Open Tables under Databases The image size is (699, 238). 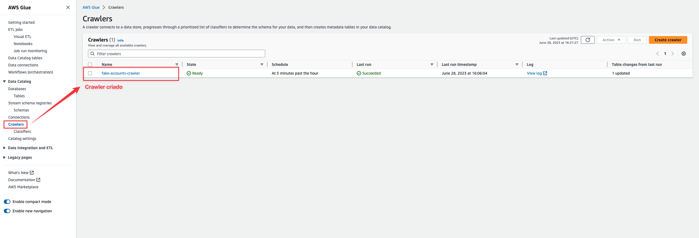coord(19,96)
